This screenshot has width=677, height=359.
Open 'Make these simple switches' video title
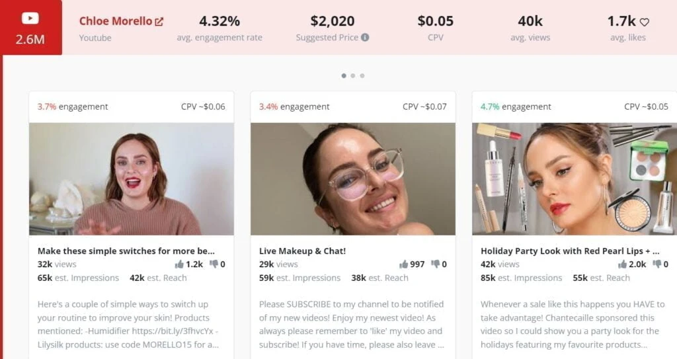pos(126,251)
